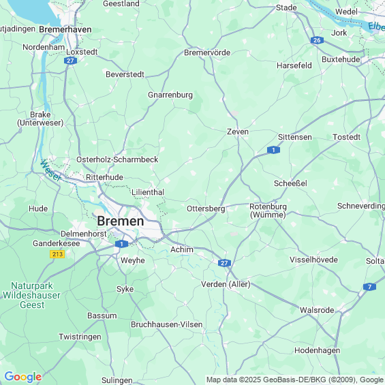Click the A27 highway shield near Loxstedt
The height and width of the screenshot is (385, 385).
tap(70, 61)
